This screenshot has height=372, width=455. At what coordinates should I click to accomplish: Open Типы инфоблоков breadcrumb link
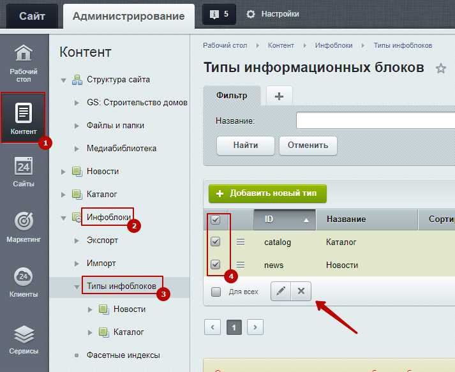click(403, 45)
